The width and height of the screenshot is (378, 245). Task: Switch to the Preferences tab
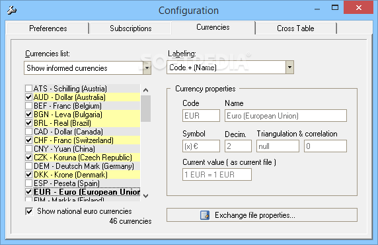(48, 28)
